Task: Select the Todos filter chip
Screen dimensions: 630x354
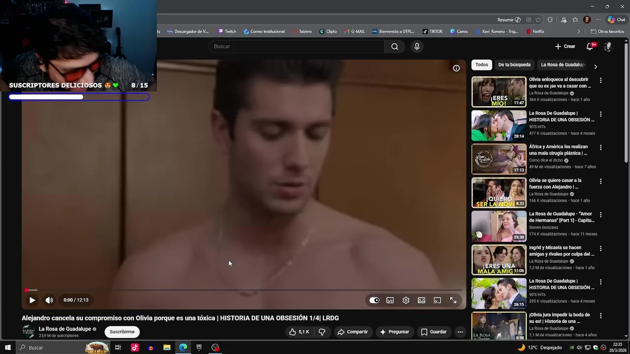Action: (x=482, y=65)
